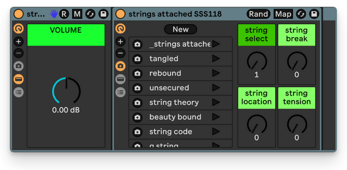Image resolution: width=347 pixels, height=170 pixels.
Task: Launch the unsecured variation play arrow
Action: click(x=216, y=87)
